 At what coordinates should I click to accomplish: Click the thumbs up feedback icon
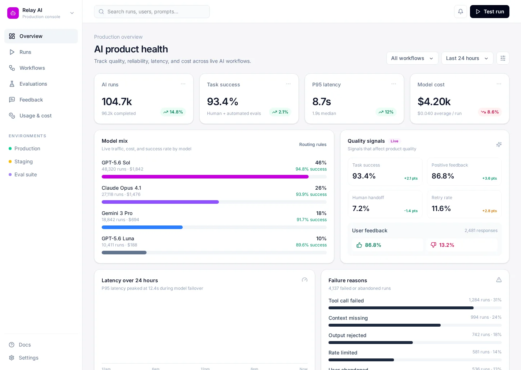[x=359, y=245]
